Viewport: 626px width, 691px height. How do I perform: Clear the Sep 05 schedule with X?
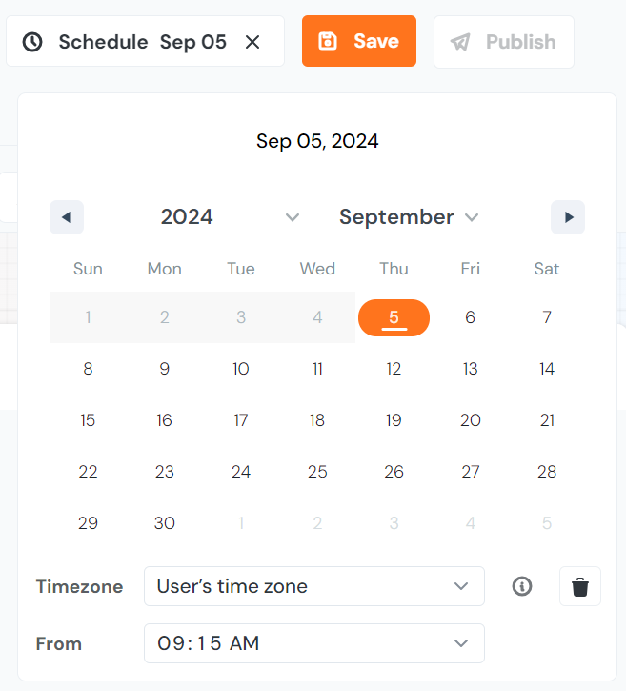pyautogui.click(x=252, y=42)
